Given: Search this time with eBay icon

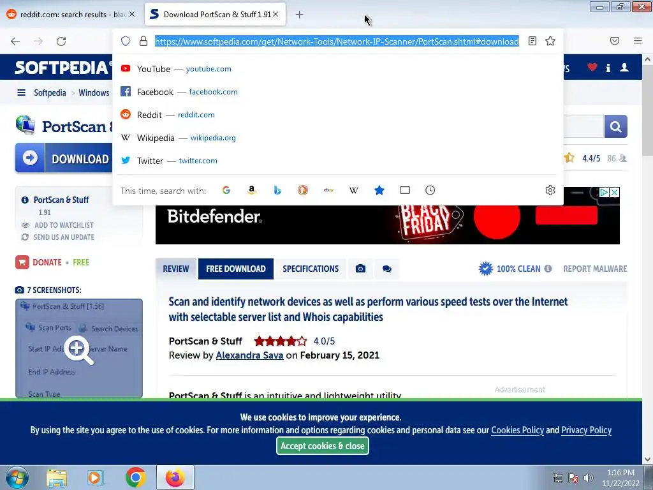Looking at the screenshot, I should click(328, 190).
